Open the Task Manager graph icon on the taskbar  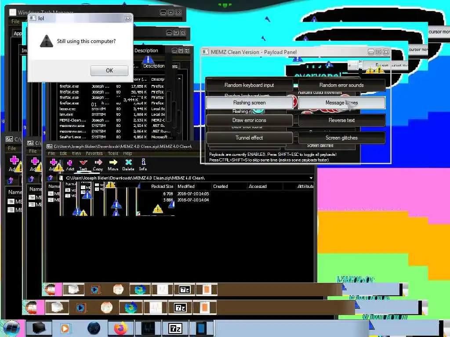[148, 328]
